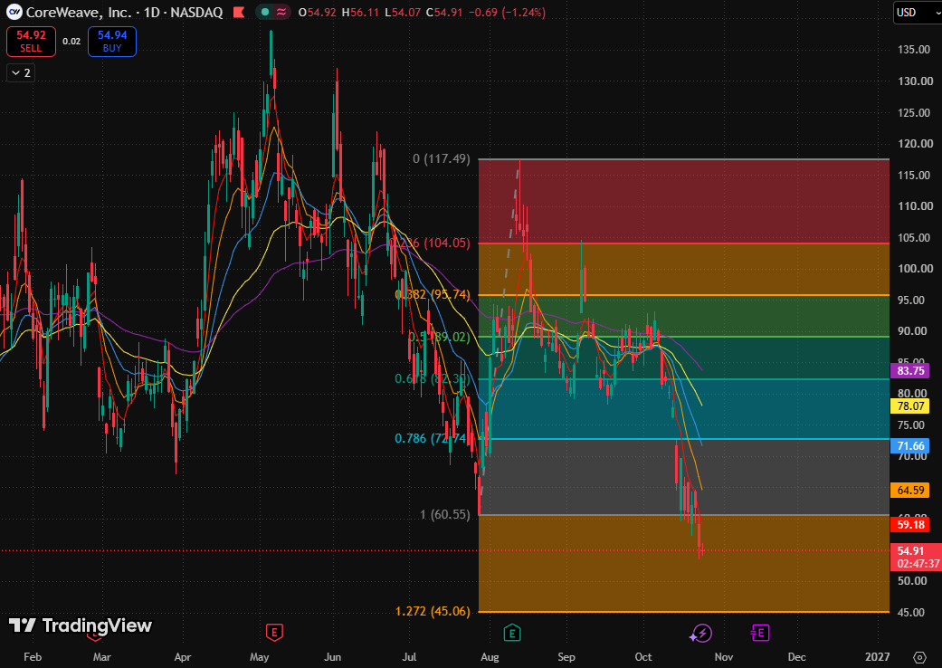The image size is (942, 668).
Task: Click the red 59.18 price label
Action: [910, 524]
